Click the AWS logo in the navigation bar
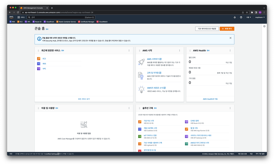Image resolution: width=274 pixels, height=165 pixels. tap(11, 17)
